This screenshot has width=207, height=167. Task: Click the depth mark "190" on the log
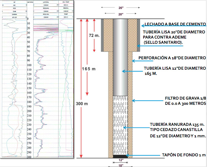click(29, 107)
